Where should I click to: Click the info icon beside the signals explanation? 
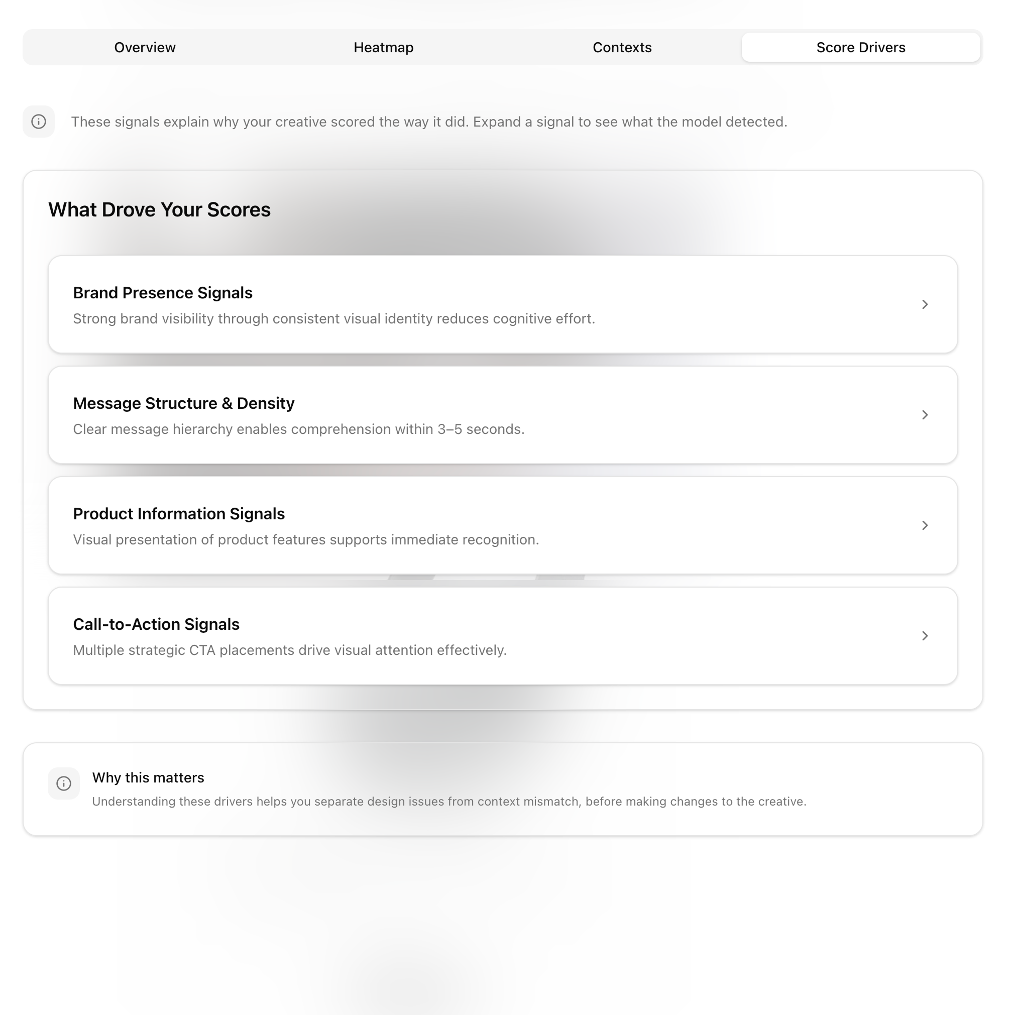[x=38, y=122]
